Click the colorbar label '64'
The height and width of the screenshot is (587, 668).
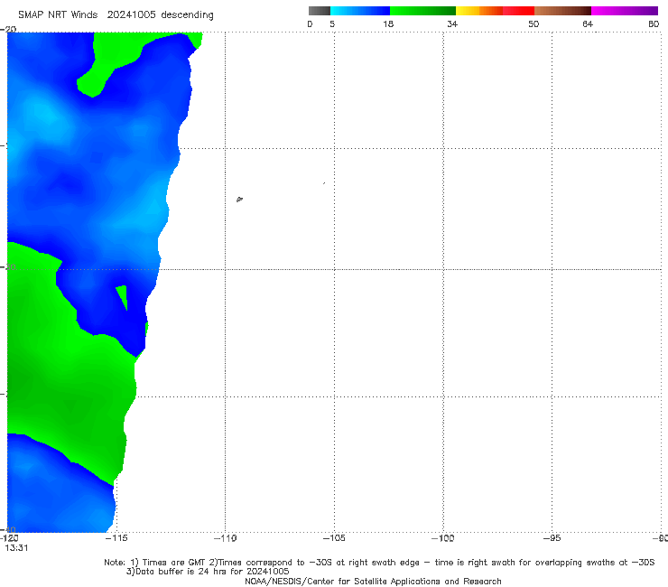click(x=588, y=24)
